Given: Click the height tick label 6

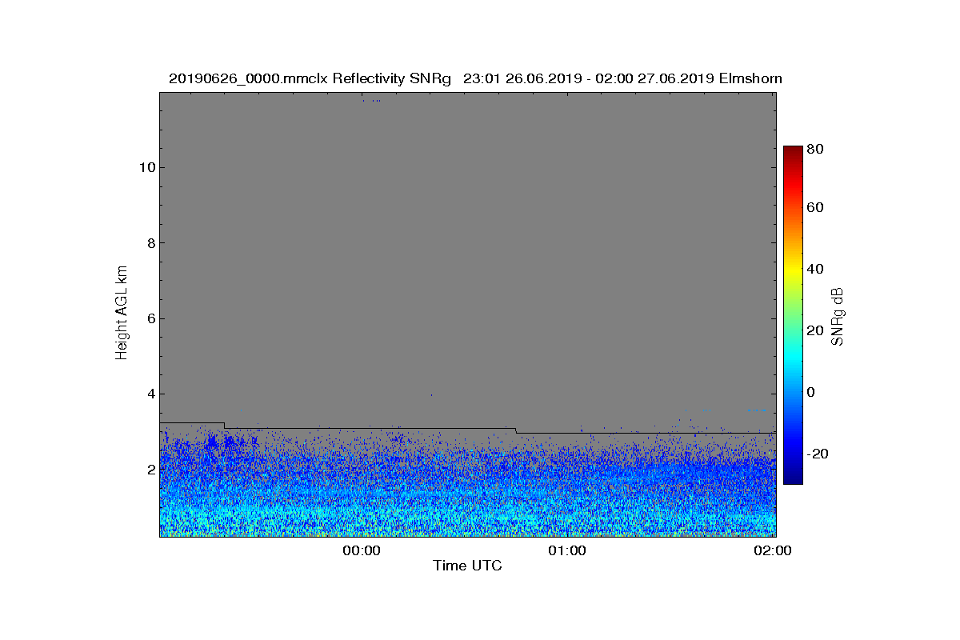Looking at the screenshot, I should (x=150, y=318).
